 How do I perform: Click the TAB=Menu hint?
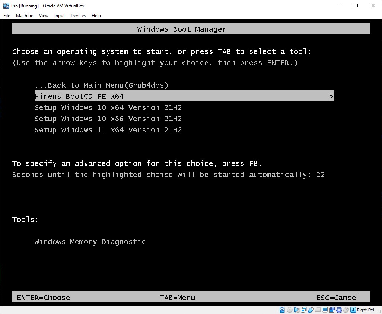coord(177,298)
